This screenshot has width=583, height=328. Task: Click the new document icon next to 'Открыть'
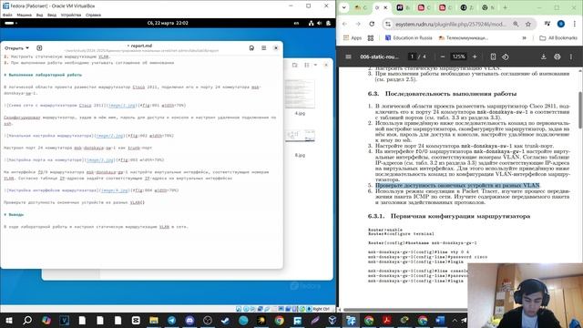39,48
